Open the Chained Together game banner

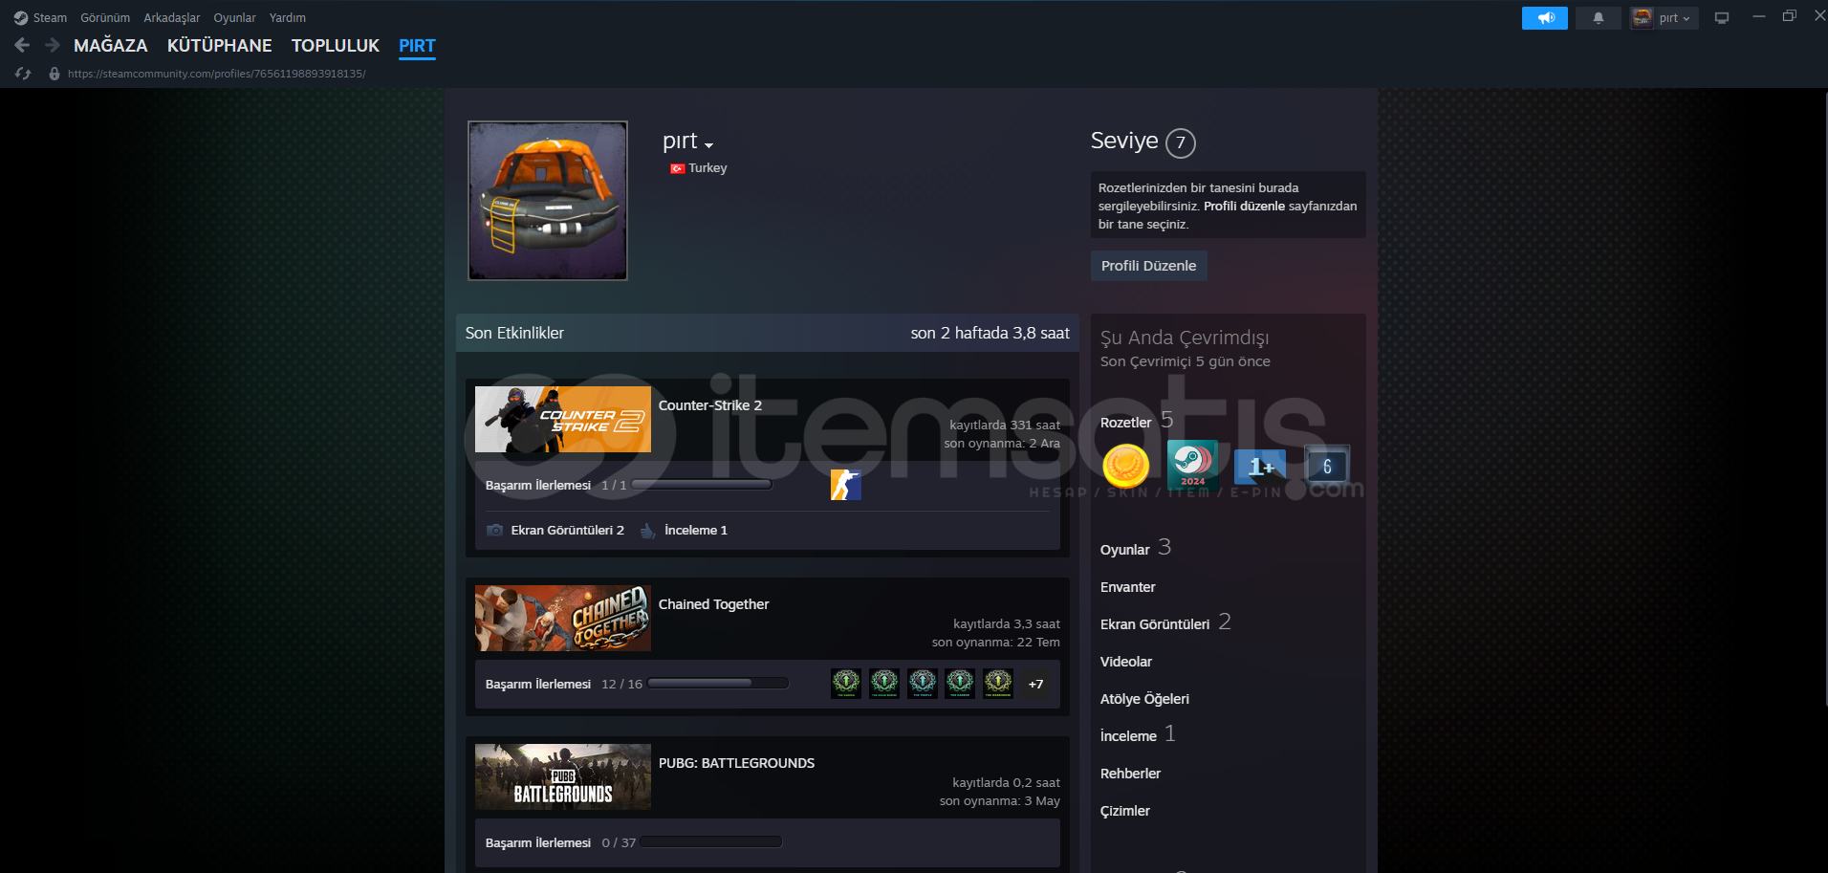pos(563,619)
